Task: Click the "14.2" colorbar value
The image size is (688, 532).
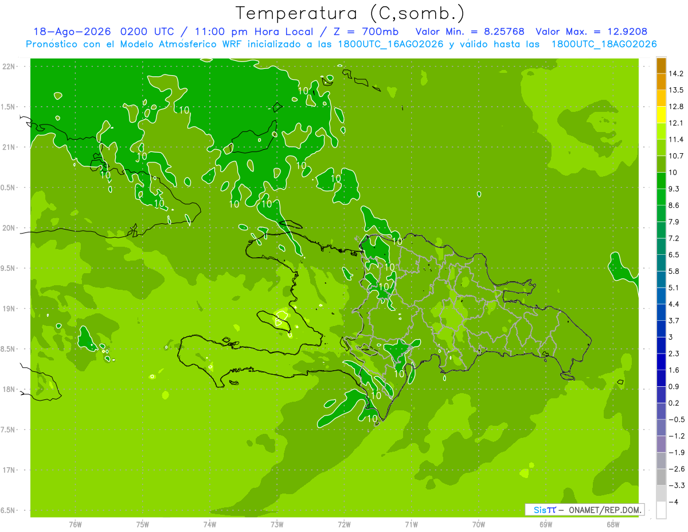Action: click(x=676, y=74)
